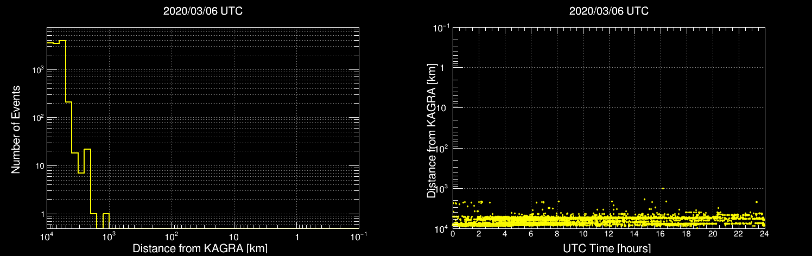Click the histogram title "2020/03/06 UTC"
812x256 pixels.
pos(203,11)
